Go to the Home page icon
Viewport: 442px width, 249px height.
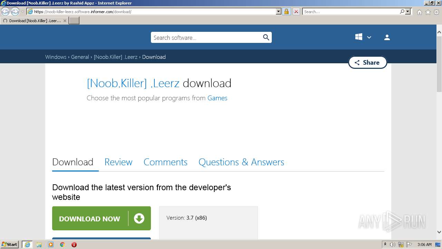pyautogui.click(x=419, y=12)
